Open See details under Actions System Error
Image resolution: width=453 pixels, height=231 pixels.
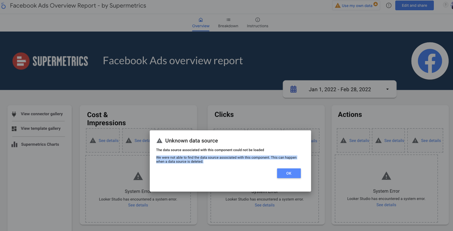tap(386, 205)
